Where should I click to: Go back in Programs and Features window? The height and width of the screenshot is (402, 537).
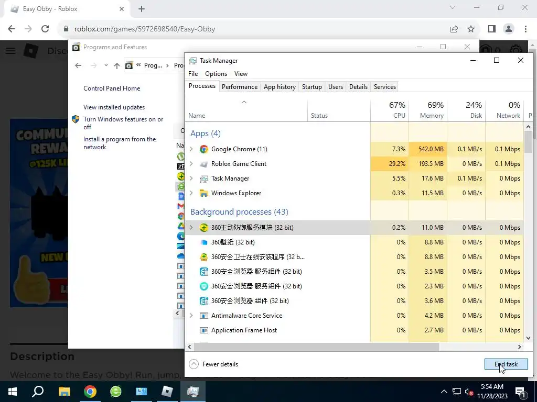coord(78,65)
